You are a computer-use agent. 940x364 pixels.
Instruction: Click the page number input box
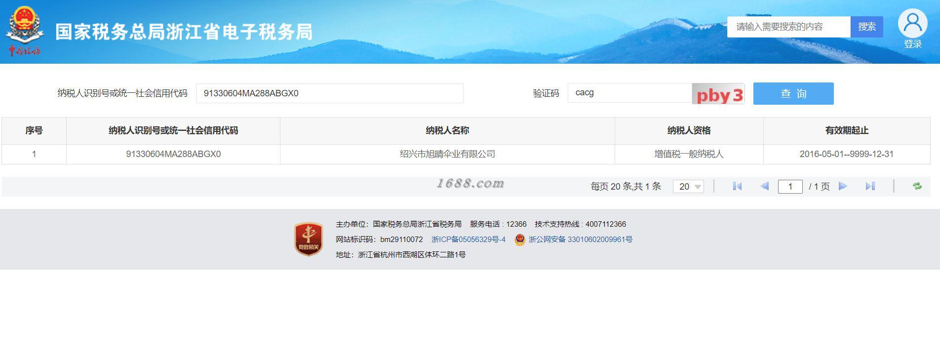(x=790, y=186)
